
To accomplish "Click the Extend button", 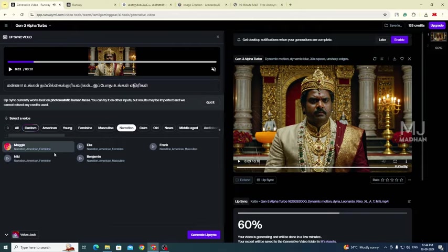I will pyautogui.click(x=243, y=180).
